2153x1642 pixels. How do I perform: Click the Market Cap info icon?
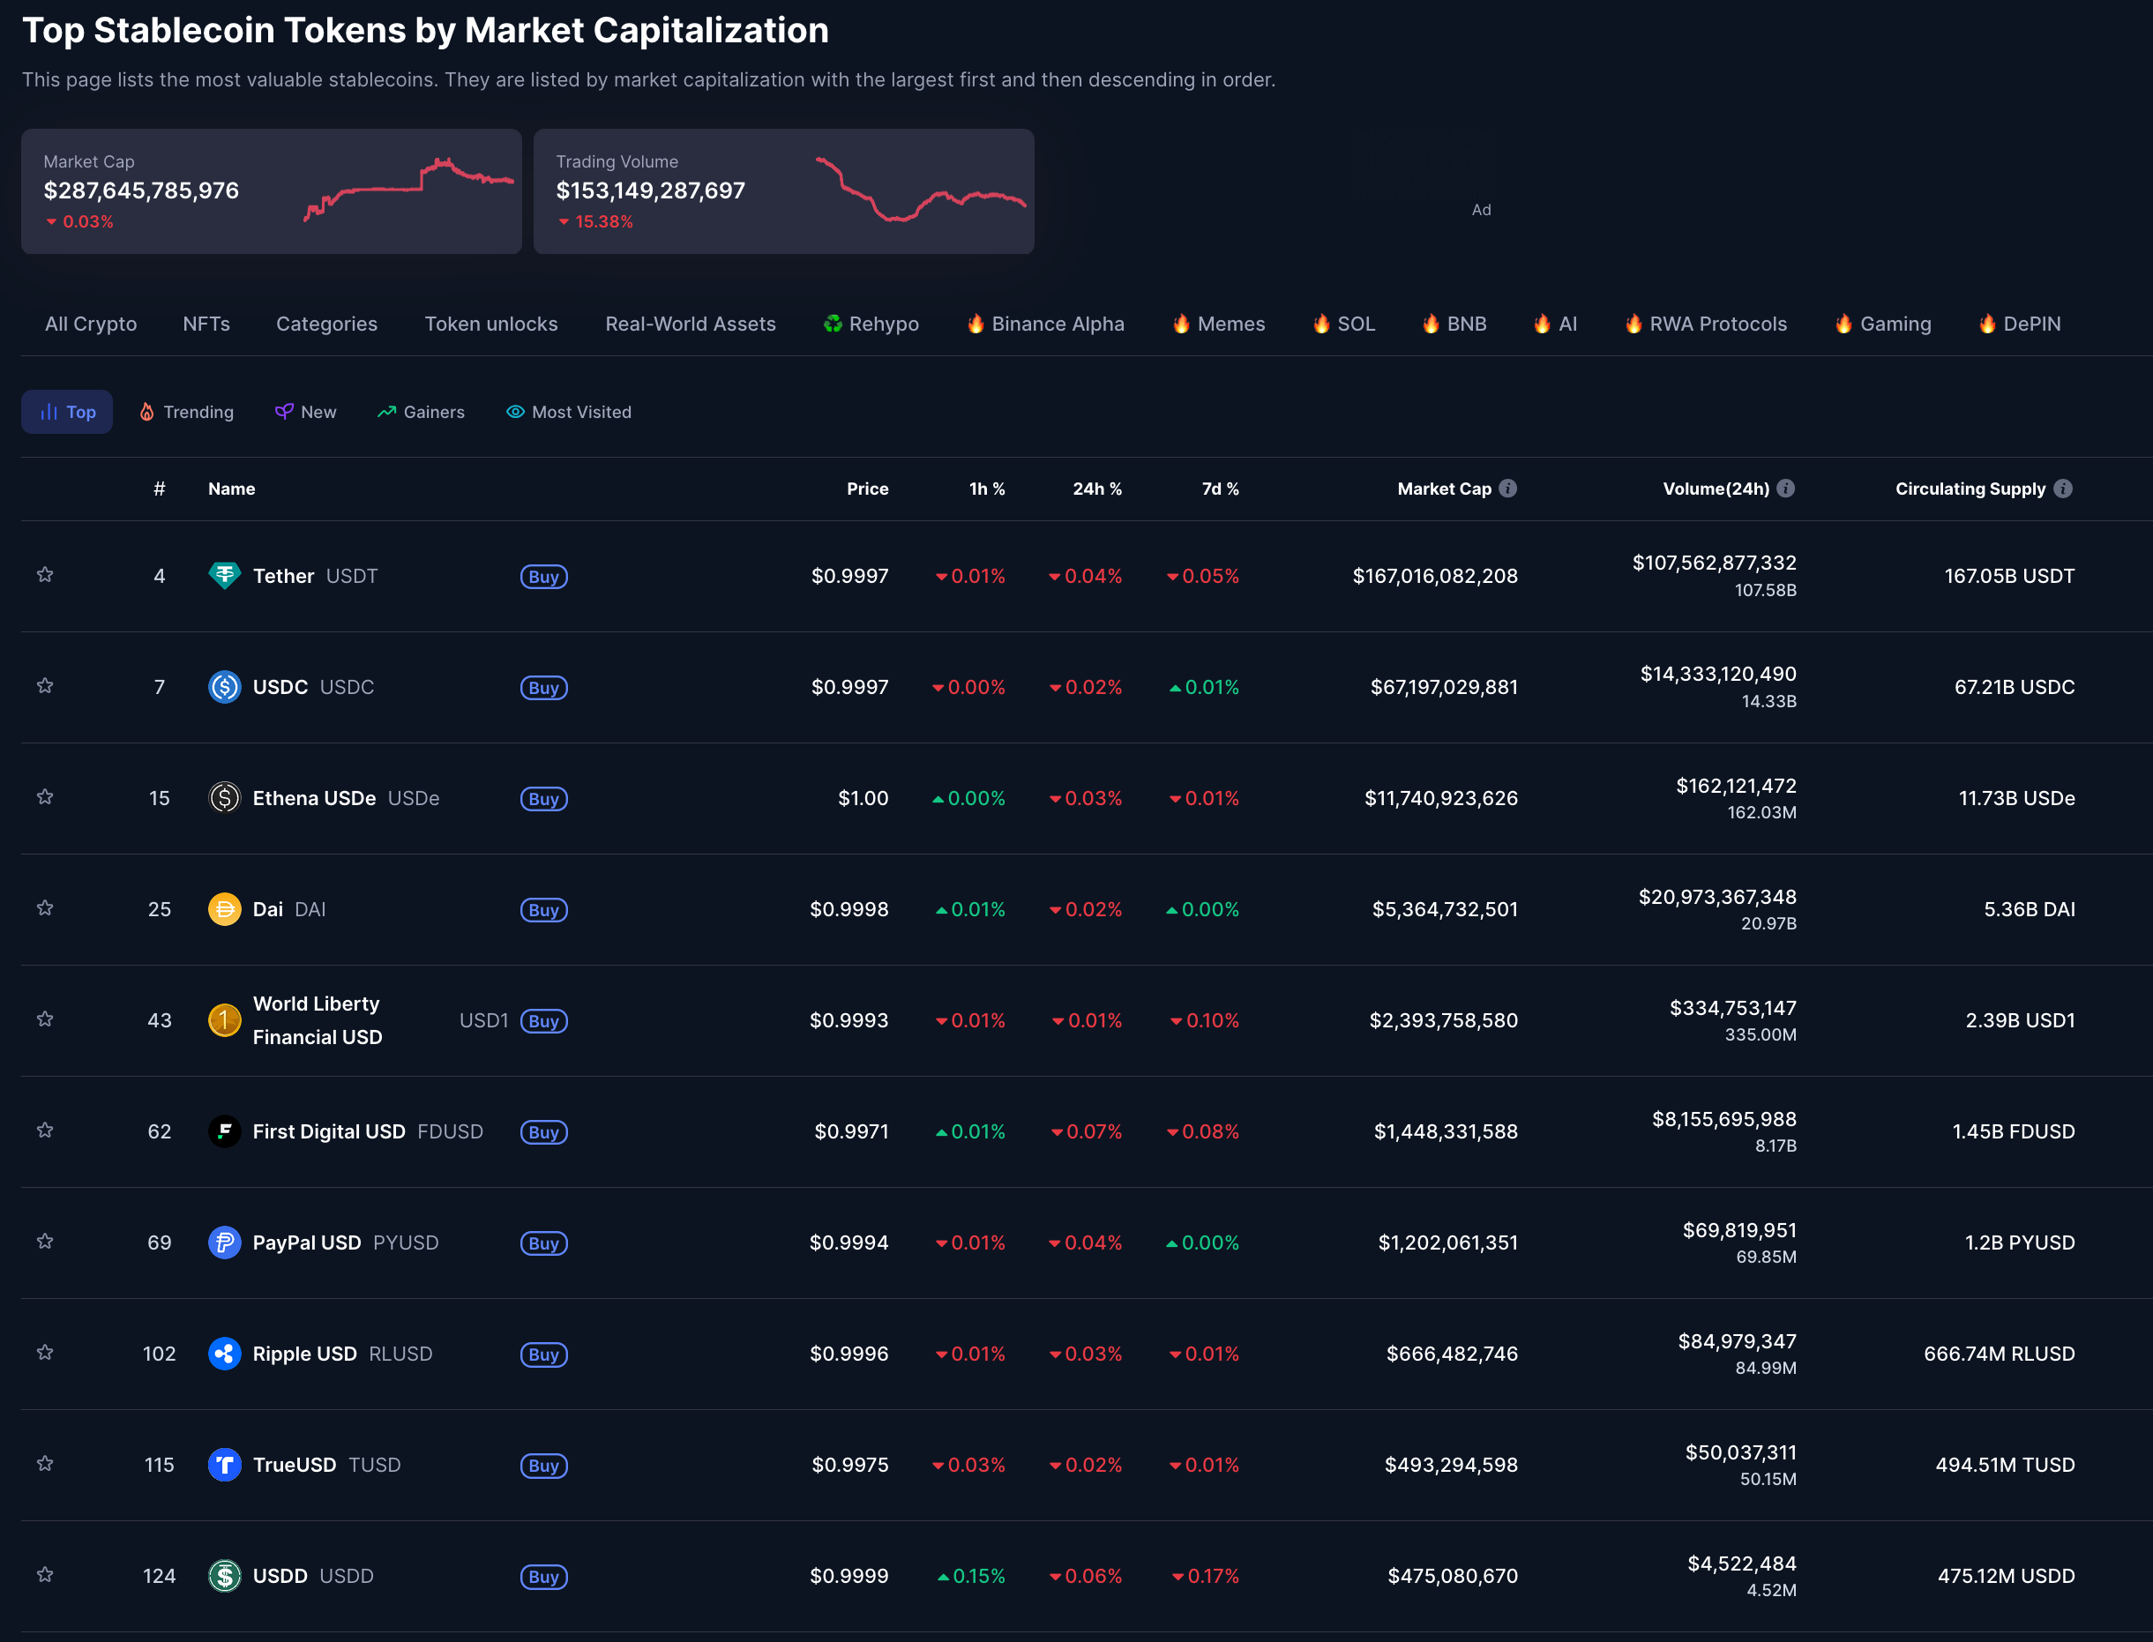pyautogui.click(x=1508, y=489)
